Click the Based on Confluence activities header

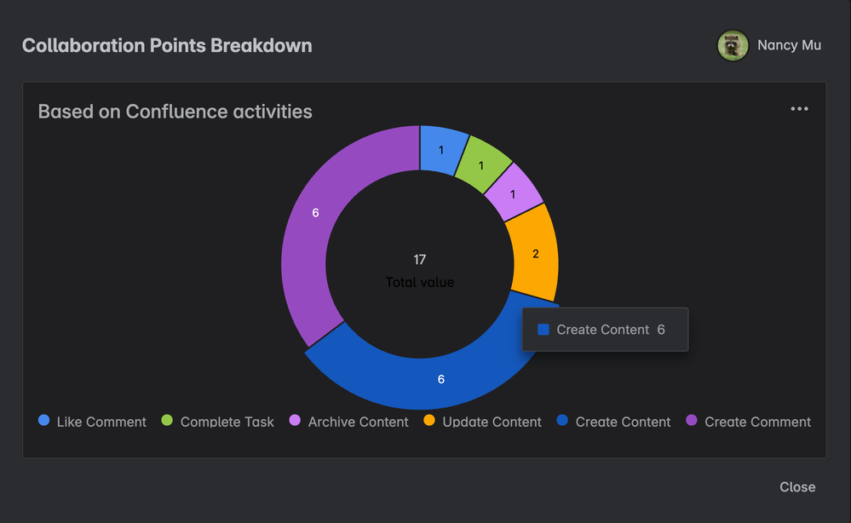[175, 112]
